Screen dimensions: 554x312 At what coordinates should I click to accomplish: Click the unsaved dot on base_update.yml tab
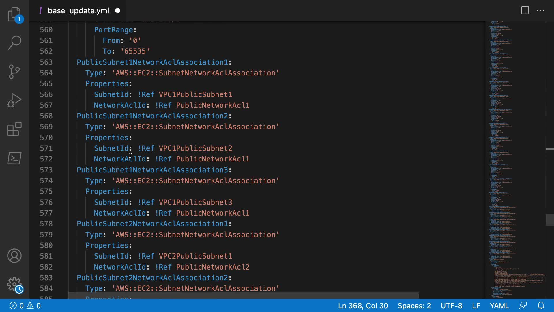[x=117, y=11]
